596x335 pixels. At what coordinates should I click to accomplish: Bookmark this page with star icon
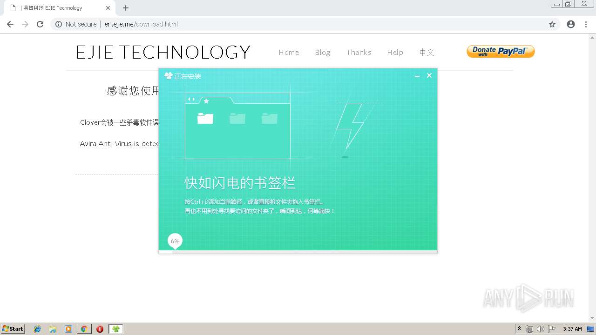[x=552, y=24]
